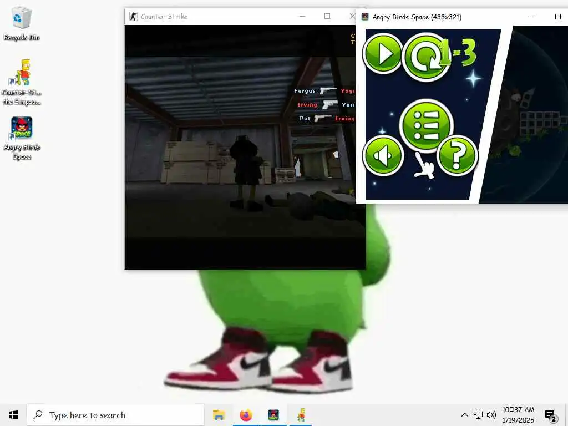Open the Recycle Bin desktop icon

pos(22,23)
